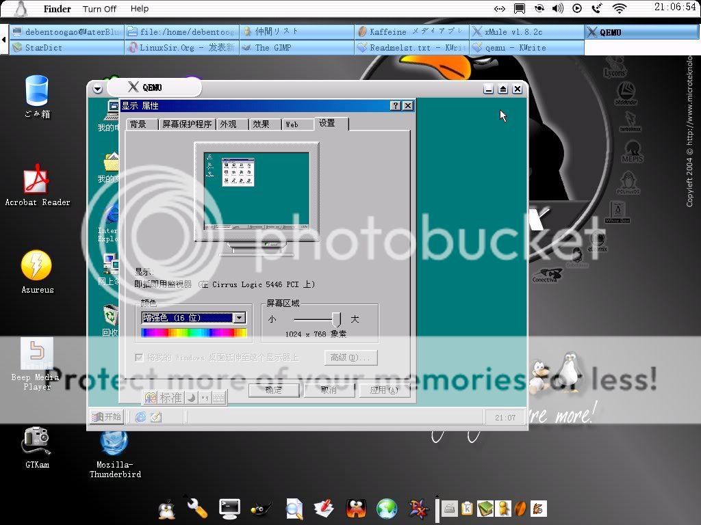Click the 21:06:54 clock in menu bar
This screenshot has width=701, height=525.
(675, 7)
